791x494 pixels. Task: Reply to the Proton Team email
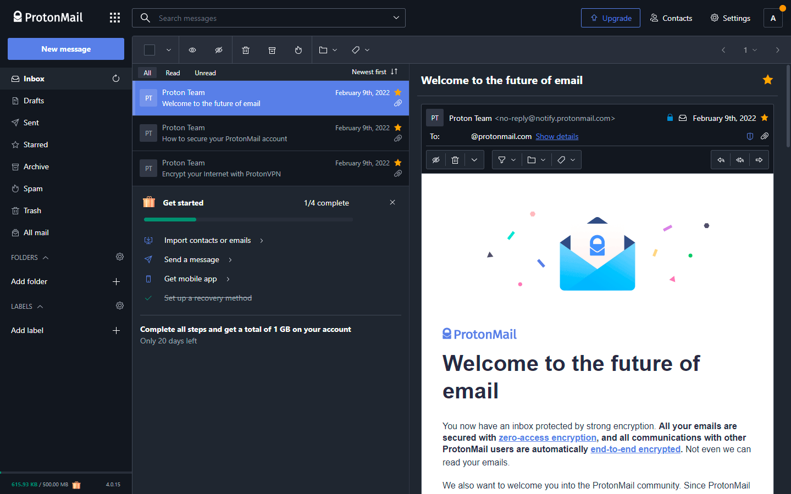pos(721,160)
